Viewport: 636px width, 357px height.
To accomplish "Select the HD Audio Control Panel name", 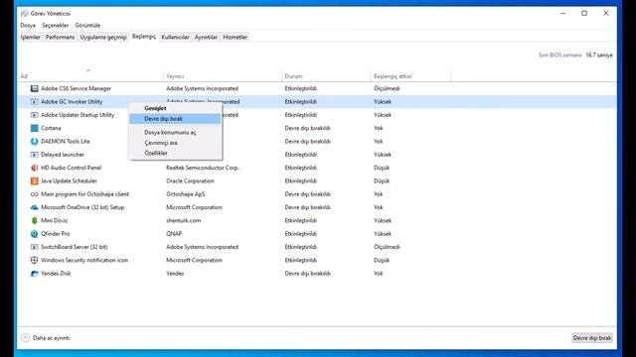I will pyautogui.click(x=71, y=168).
